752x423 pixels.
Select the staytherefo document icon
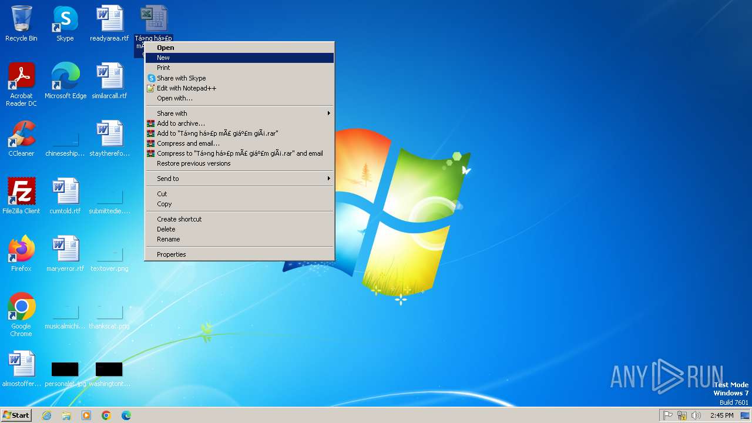click(109, 139)
